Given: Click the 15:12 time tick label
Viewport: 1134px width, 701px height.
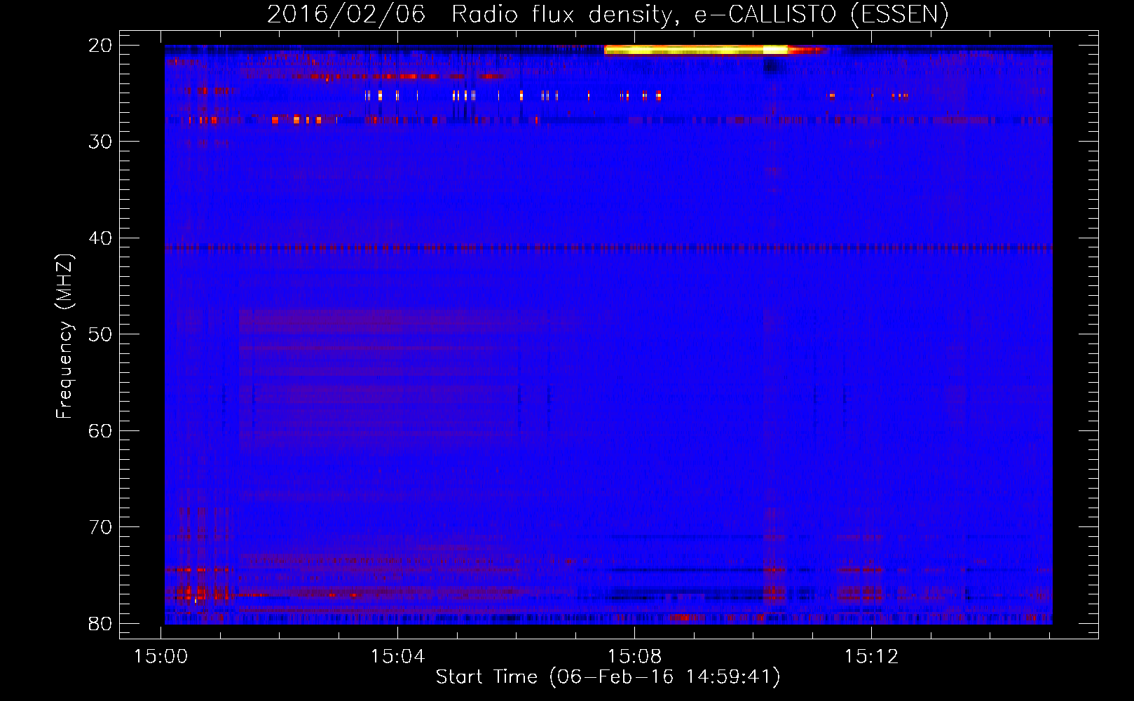Looking at the screenshot, I should click(x=871, y=657).
